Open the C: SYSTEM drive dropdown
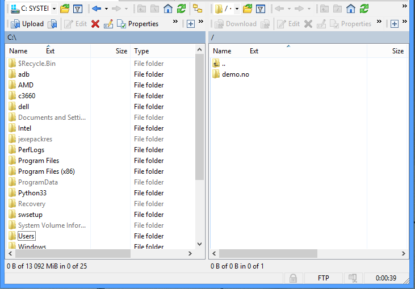The width and height of the screenshot is (415, 289). [x=53, y=9]
